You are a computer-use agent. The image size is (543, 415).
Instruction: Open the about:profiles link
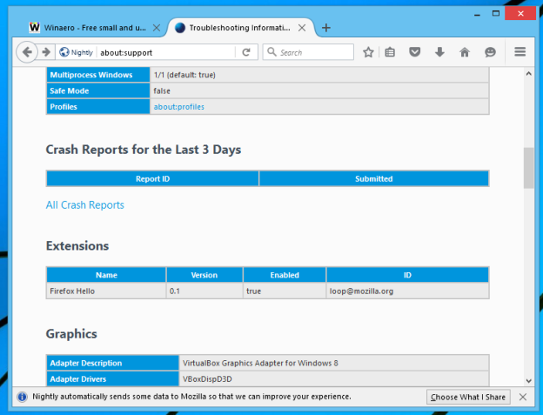178,107
